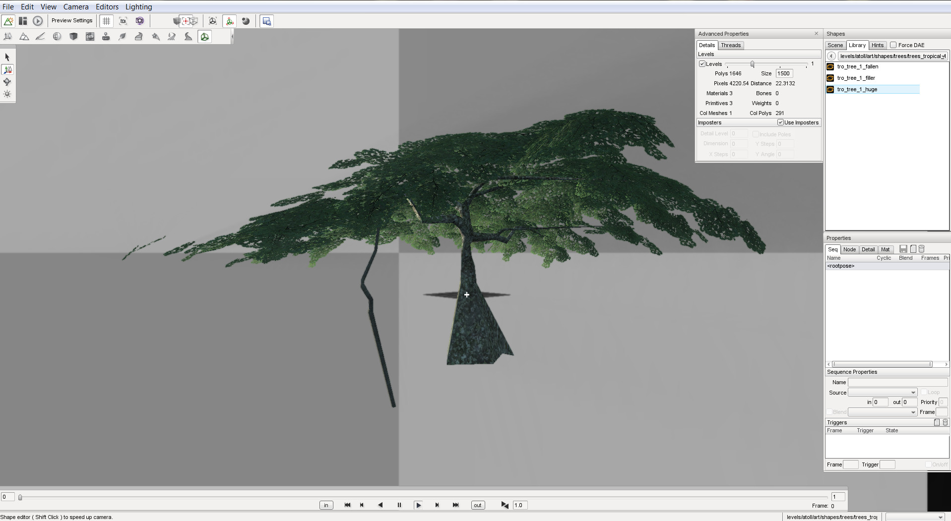Click the Sun light tool in left palette
This screenshot has width=951, height=521.
click(x=7, y=94)
